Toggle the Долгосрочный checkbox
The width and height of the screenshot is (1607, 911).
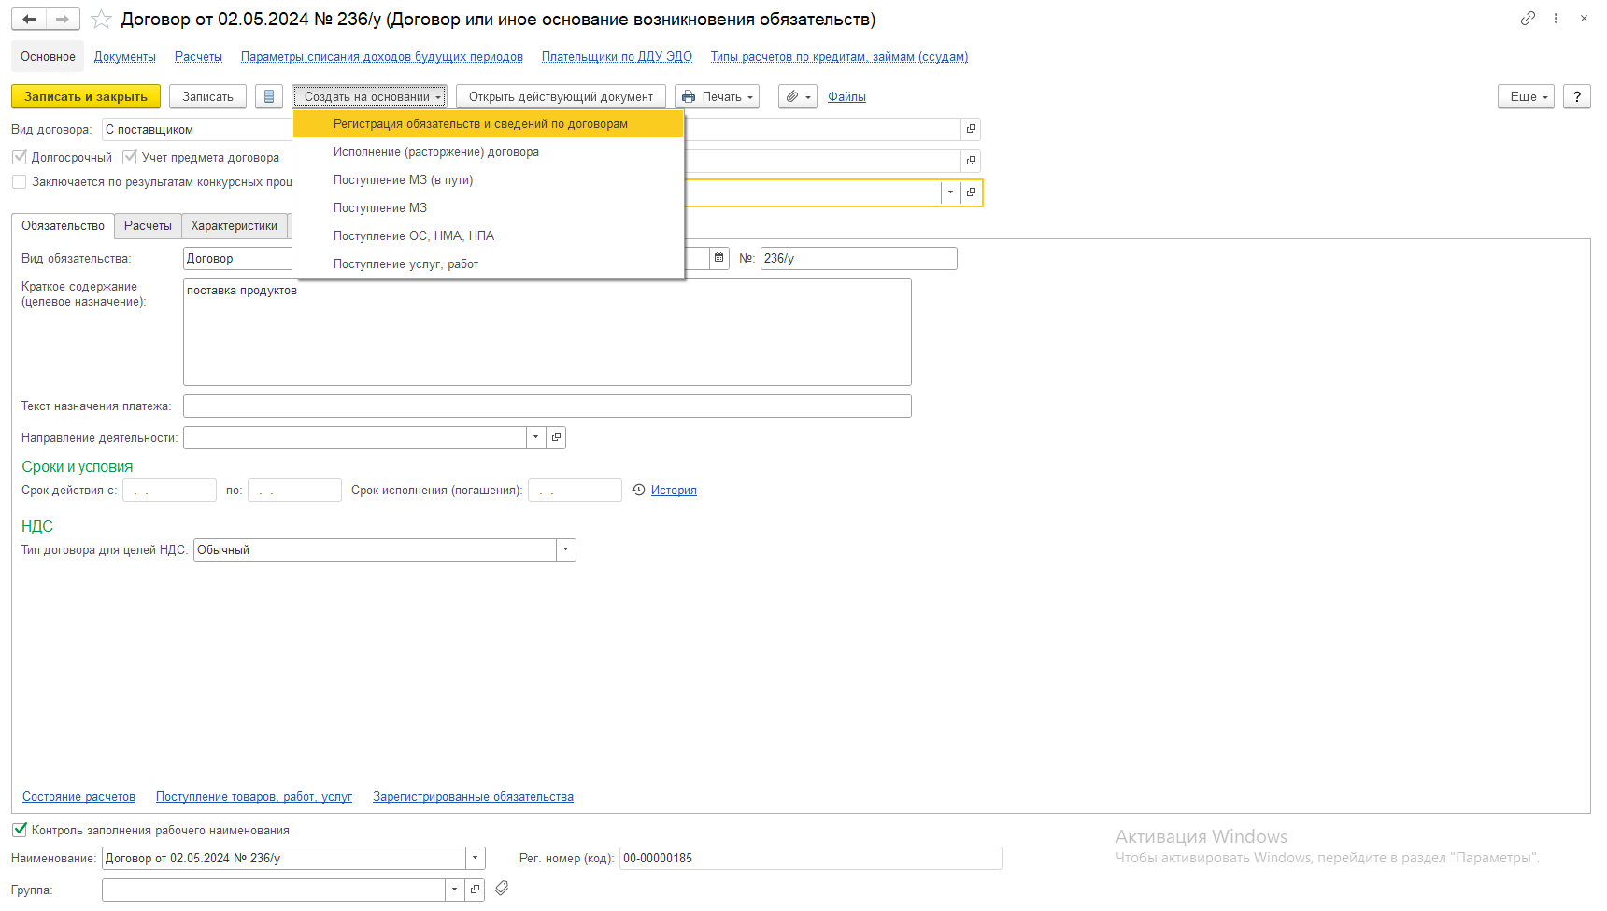tap(20, 157)
